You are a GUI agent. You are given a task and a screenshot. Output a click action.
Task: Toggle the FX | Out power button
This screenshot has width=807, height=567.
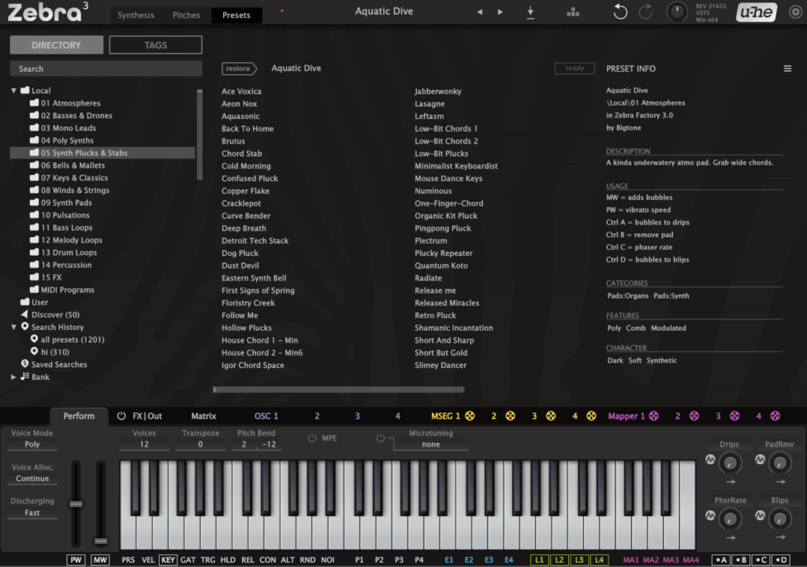click(x=121, y=416)
